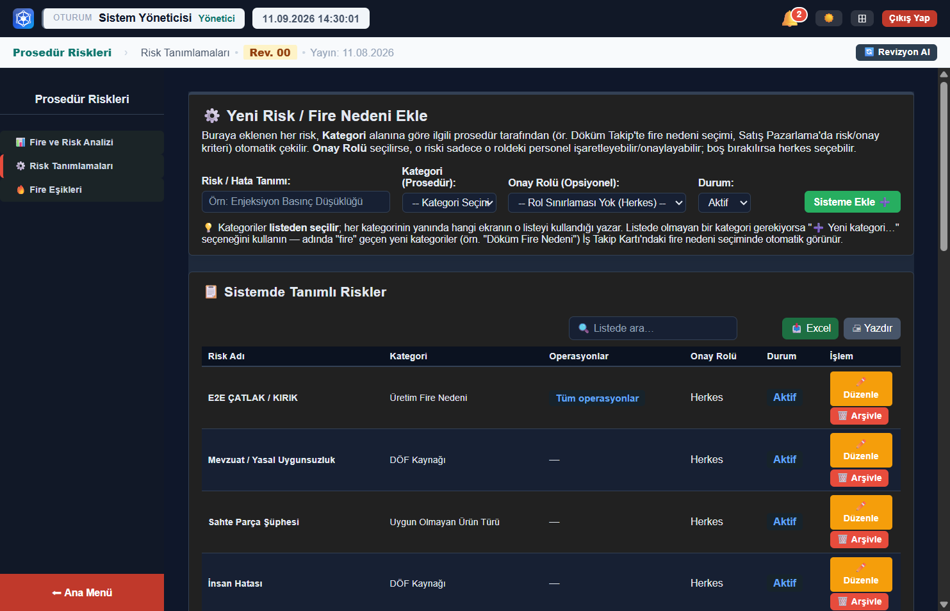Toggle the sun theme switch
950x611 pixels.
(829, 19)
